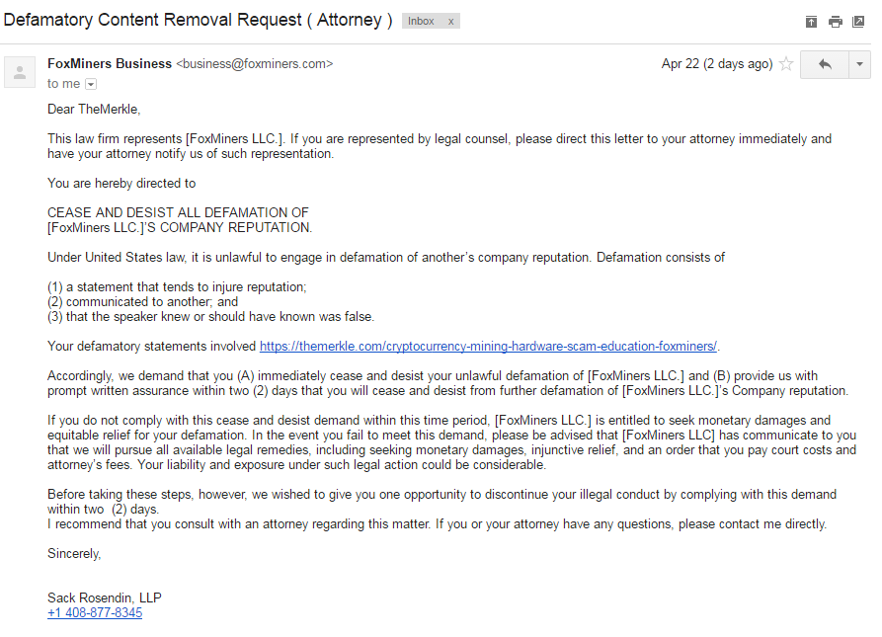Click the "to me" recipient text
The height and width of the screenshot is (637, 882).
pyautogui.click(x=63, y=84)
